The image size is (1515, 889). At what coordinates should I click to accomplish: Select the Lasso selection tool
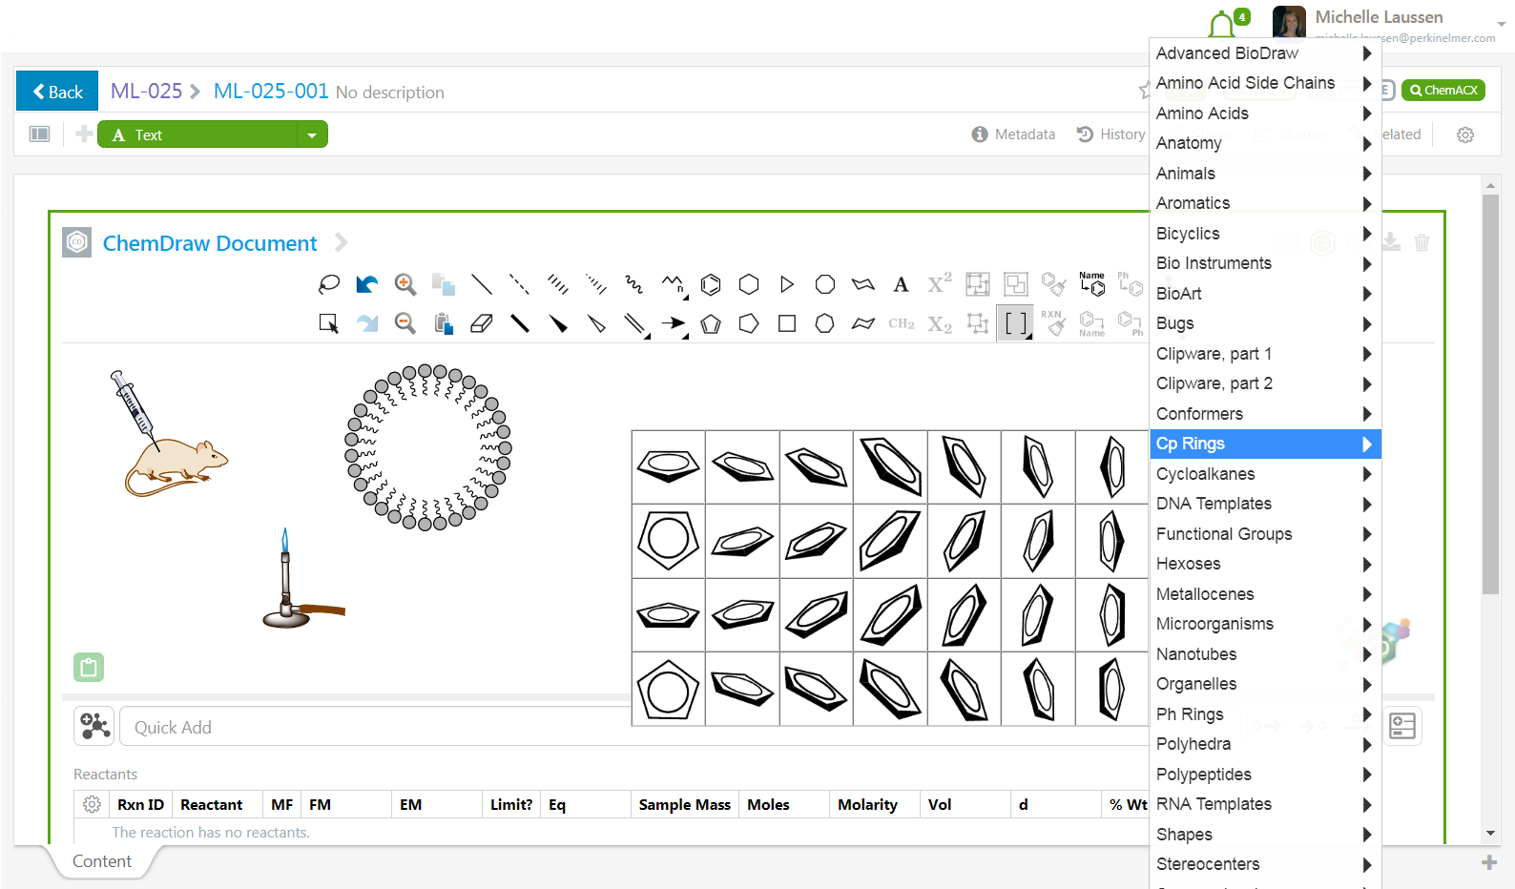pos(329,284)
